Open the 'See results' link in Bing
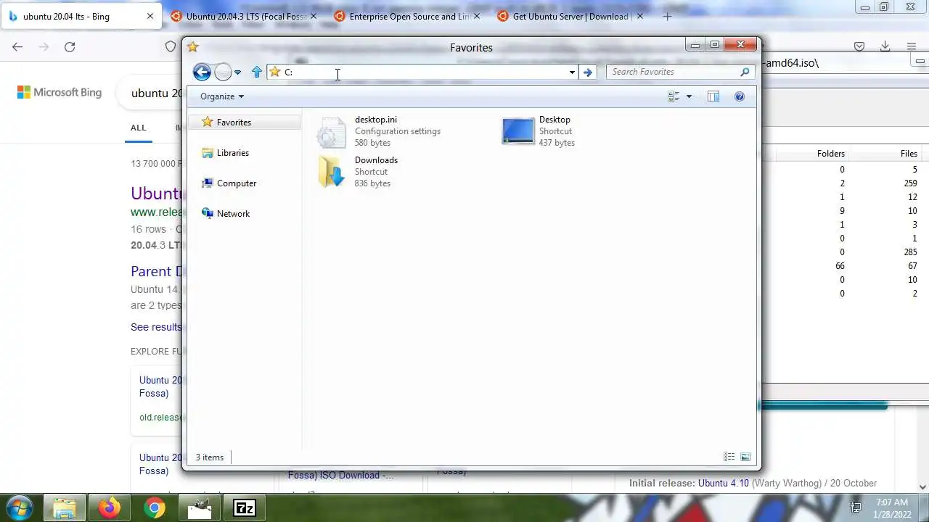 tap(156, 327)
